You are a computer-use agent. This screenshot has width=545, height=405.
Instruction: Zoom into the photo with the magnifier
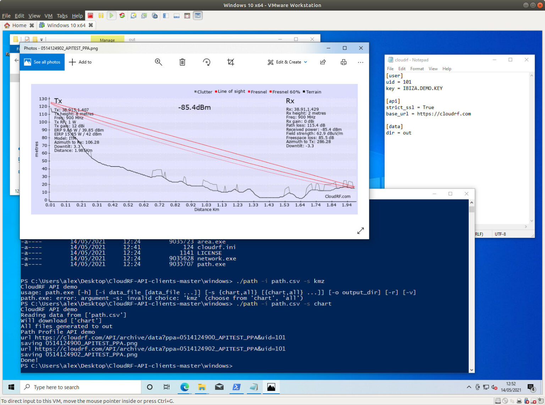158,62
